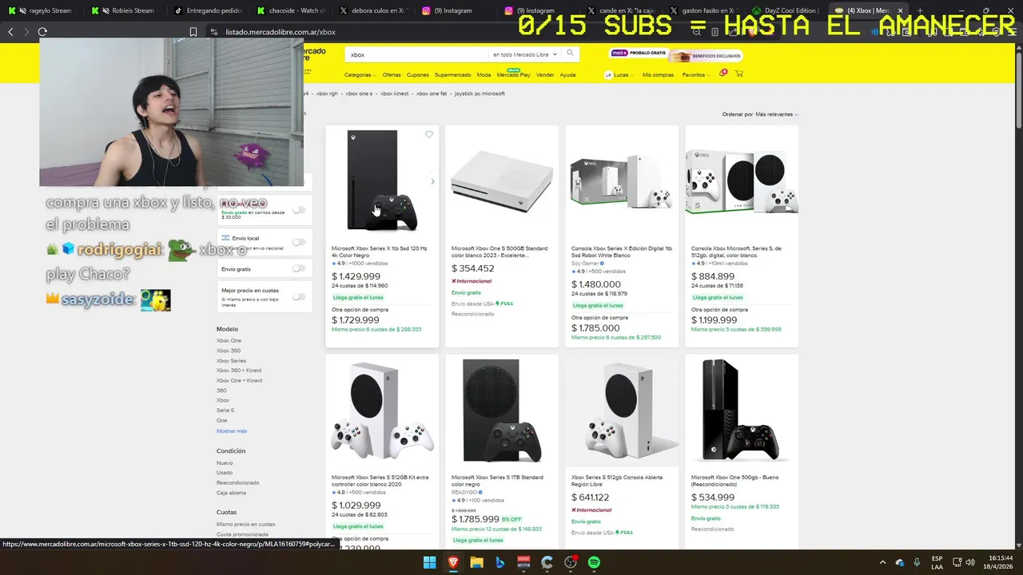
Task: Open Xbox One S 500GB white thumbnail
Action: 502,183
